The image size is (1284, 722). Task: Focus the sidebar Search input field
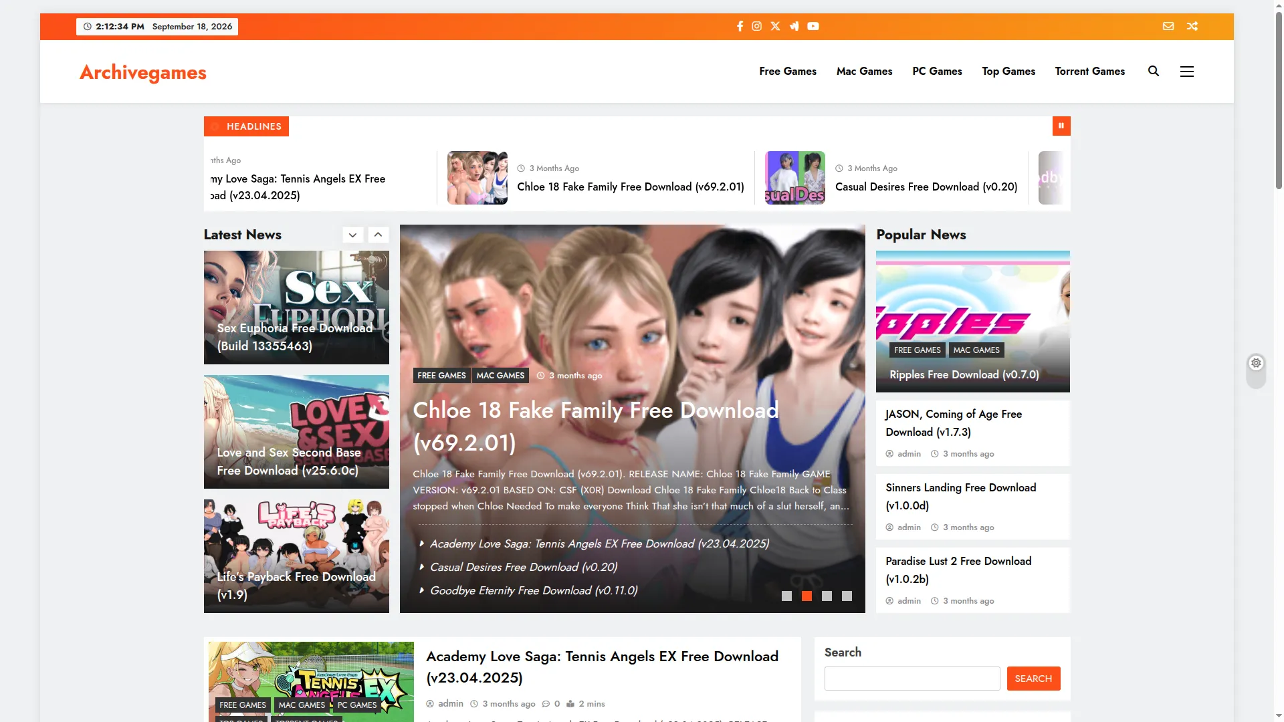[x=912, y=679]
